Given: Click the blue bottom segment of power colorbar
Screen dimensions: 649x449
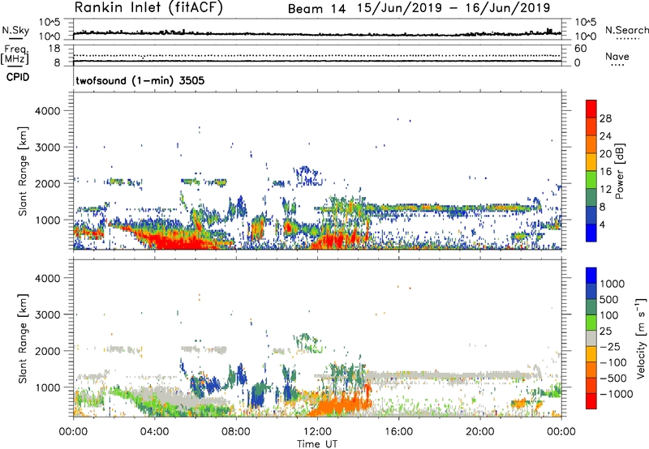Looking at the screenshot, I should tap(591, 233).
